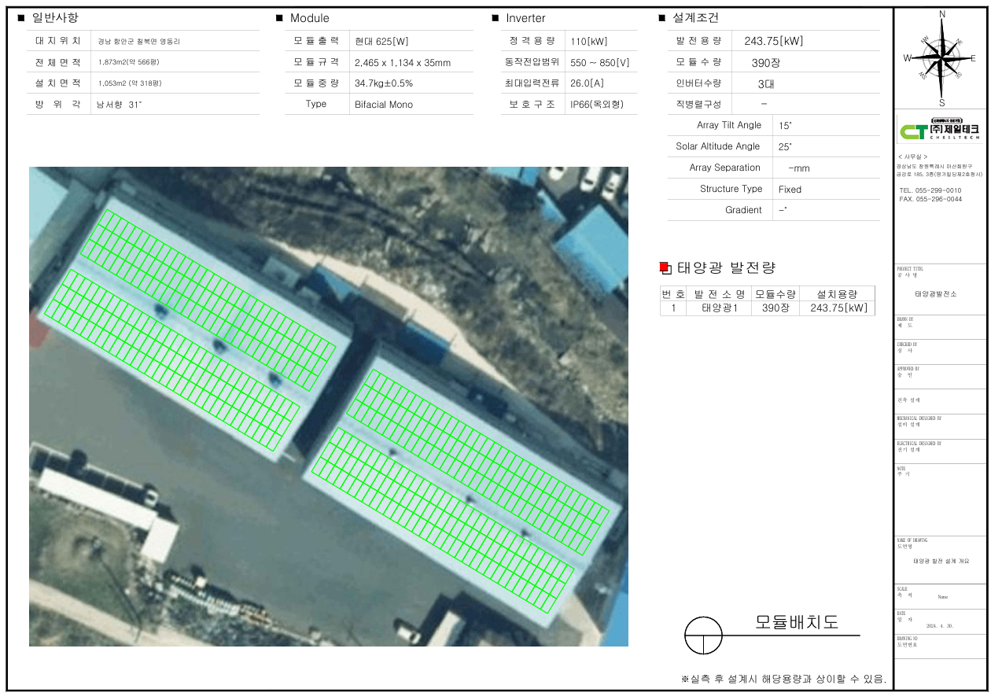The height and width of the screenshot is (700, 1002).
Task: Click the 설치용량 column header
Action: 837,294
